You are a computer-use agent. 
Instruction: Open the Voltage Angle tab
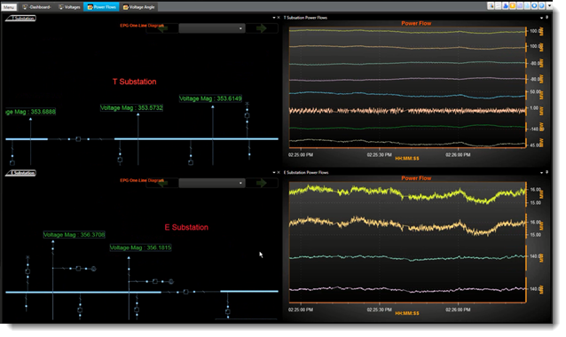point(138,7)
